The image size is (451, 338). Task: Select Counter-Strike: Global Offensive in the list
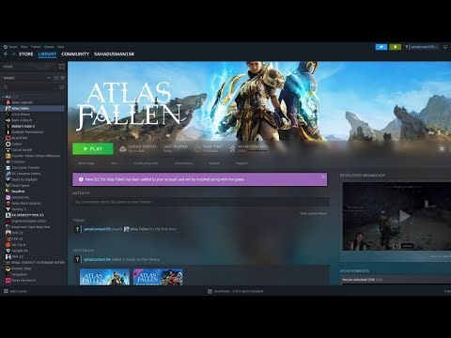36,156
